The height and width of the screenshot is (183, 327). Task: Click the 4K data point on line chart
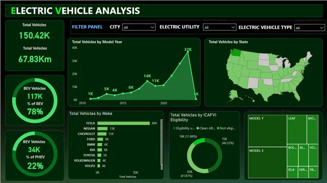click(x=115, y=95)
